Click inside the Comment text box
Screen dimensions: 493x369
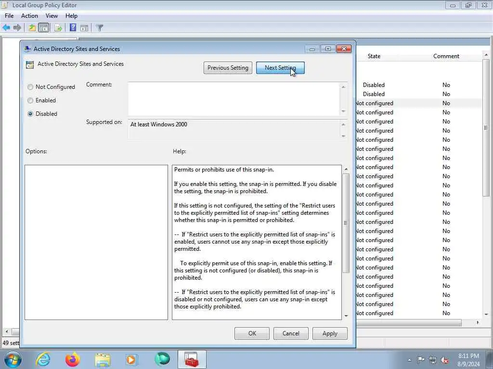234,99
